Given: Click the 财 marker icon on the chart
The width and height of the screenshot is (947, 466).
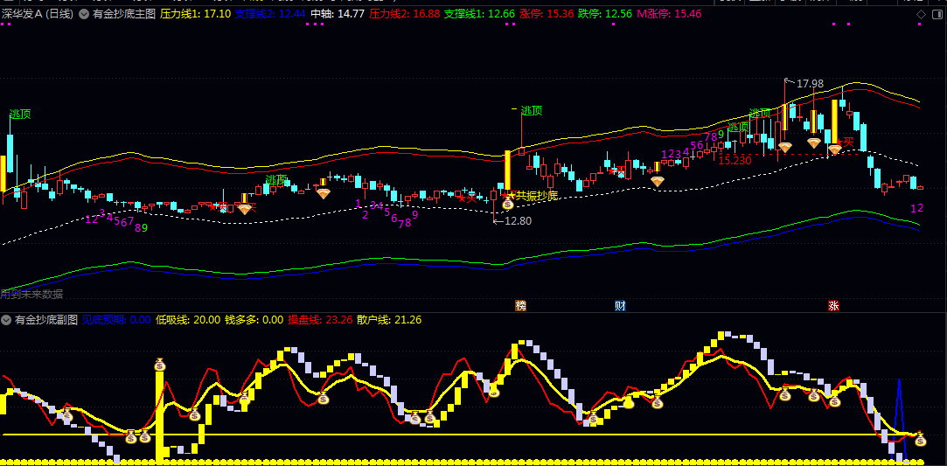Looking at the screenshot, I should tap(620, 305).
